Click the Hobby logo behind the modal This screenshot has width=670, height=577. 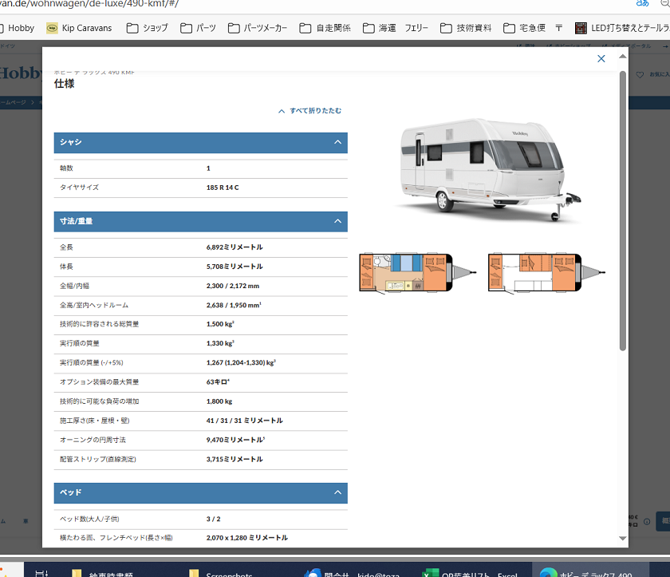pos(21,73)
